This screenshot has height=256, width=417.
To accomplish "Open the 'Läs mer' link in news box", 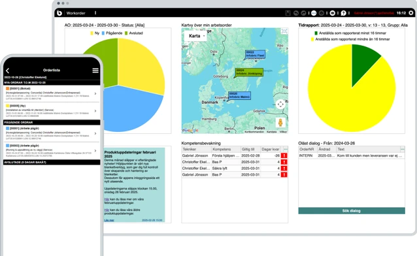I will pyautogui.click(x=109, y=220).
